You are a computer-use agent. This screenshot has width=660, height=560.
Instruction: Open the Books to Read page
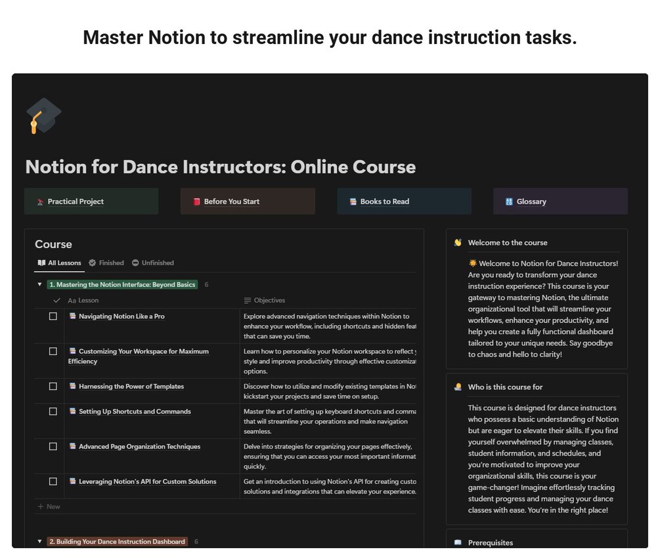(x=404, y=202)
